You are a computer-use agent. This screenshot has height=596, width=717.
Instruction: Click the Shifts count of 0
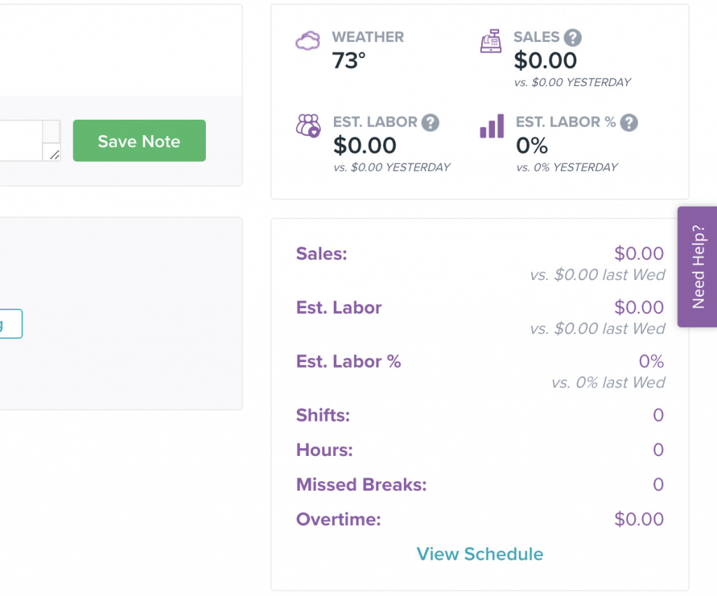click(x=658, y=415)
